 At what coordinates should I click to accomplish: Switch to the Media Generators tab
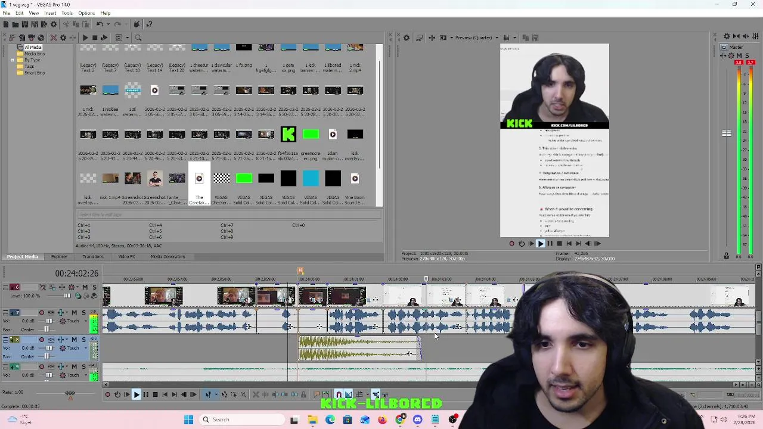[x=168, y=257]
